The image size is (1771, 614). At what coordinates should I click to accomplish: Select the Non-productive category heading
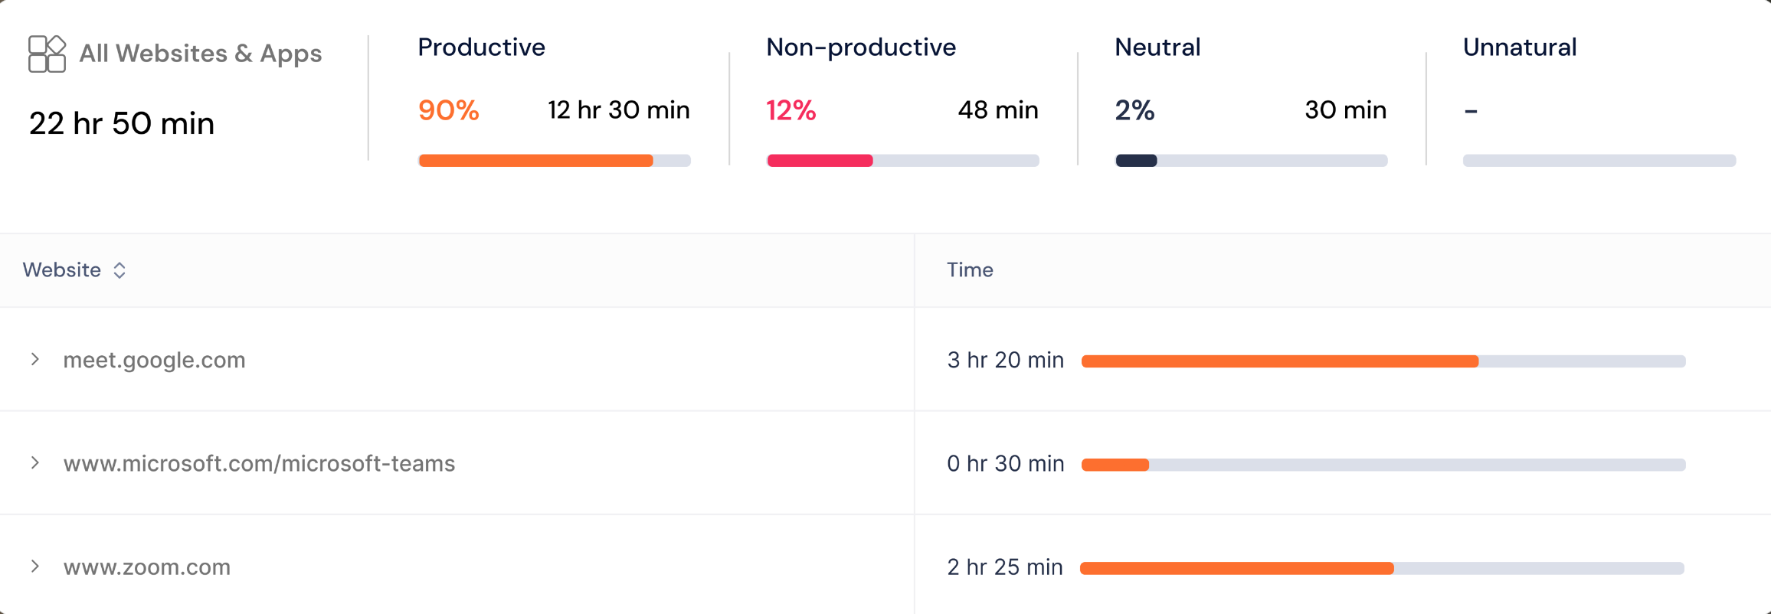click(x=861, y=47)
